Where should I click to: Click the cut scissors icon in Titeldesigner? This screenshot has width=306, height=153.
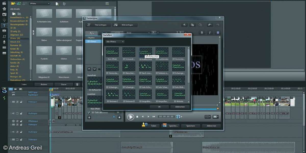[x=184, y=25]
